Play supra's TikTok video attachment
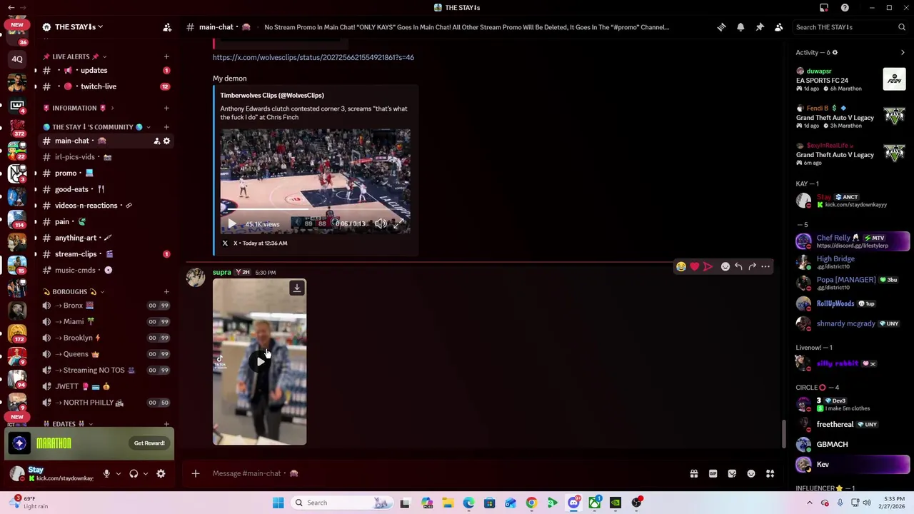The width and height of the screenshot is (914, 514). click(260, 361)
